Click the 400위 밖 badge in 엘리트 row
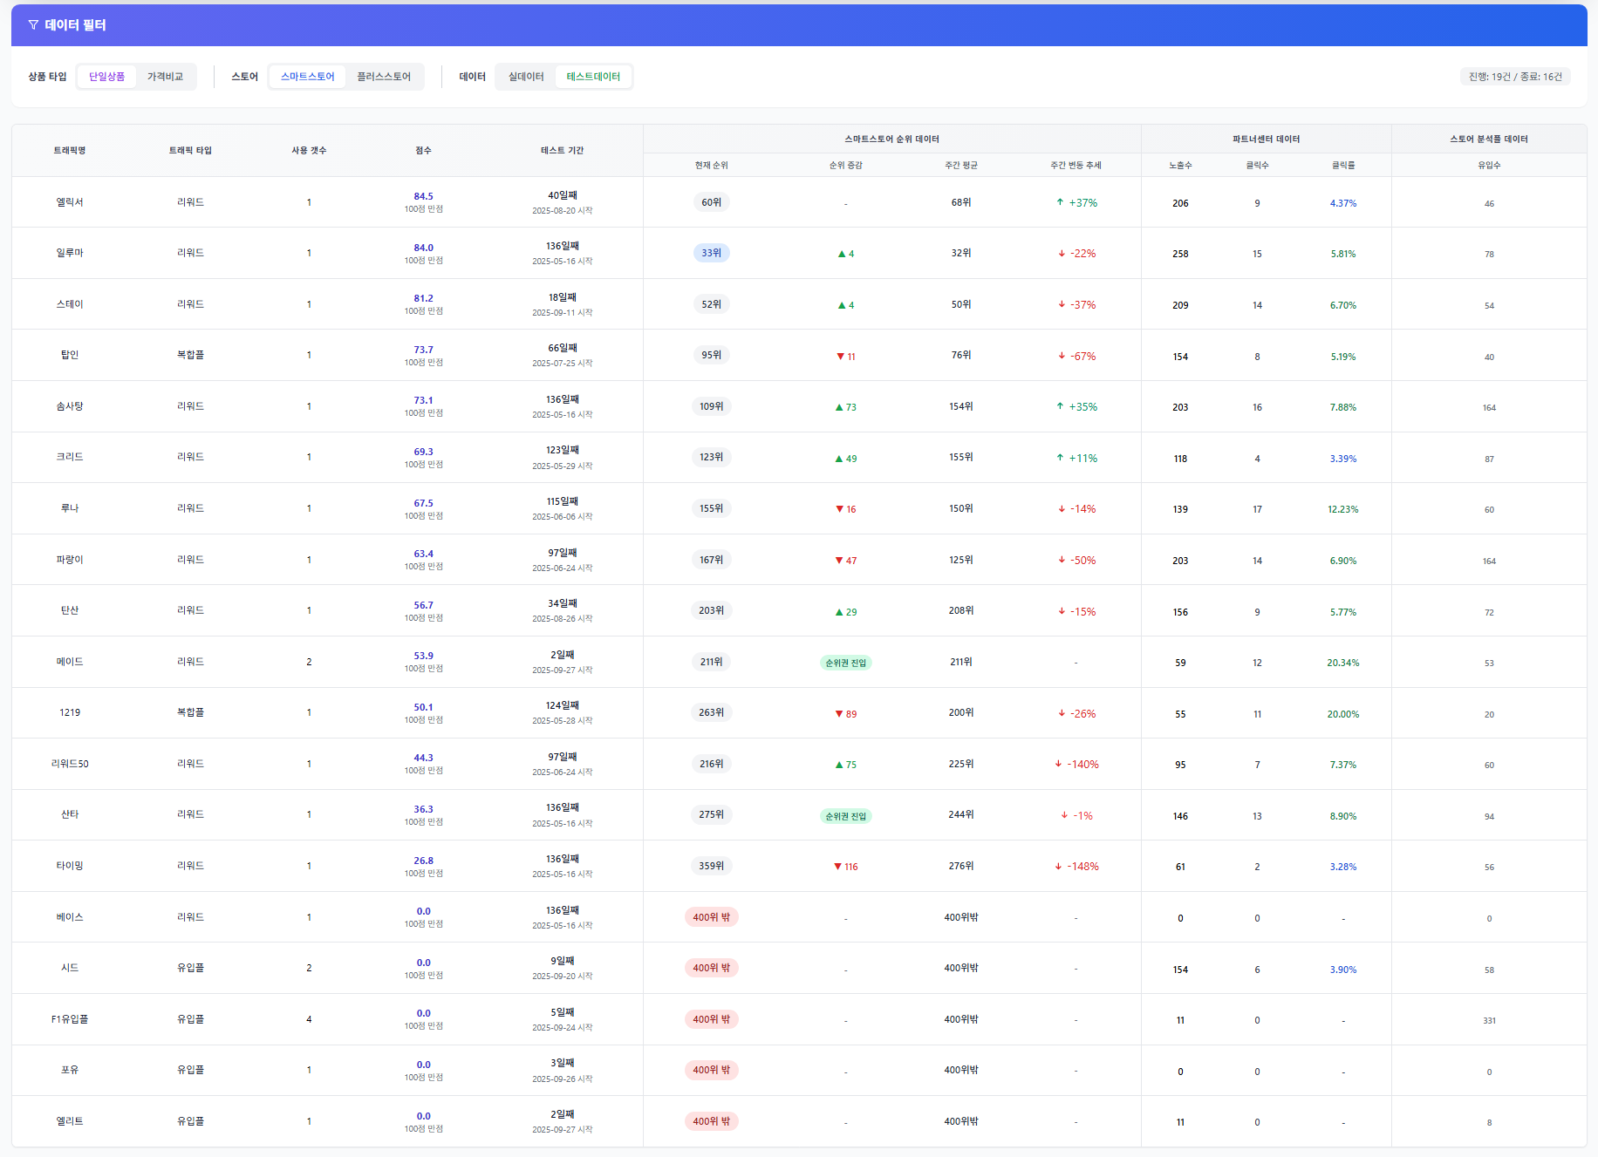The width and height of the screenshot is (1598, 1157). 712,1121
